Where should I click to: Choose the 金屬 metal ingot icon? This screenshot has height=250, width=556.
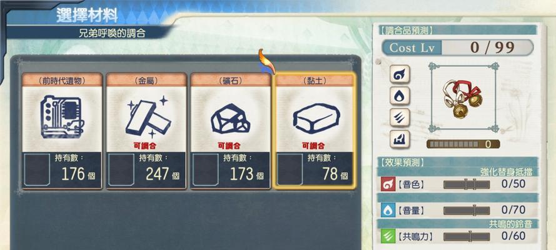(146, 117)
